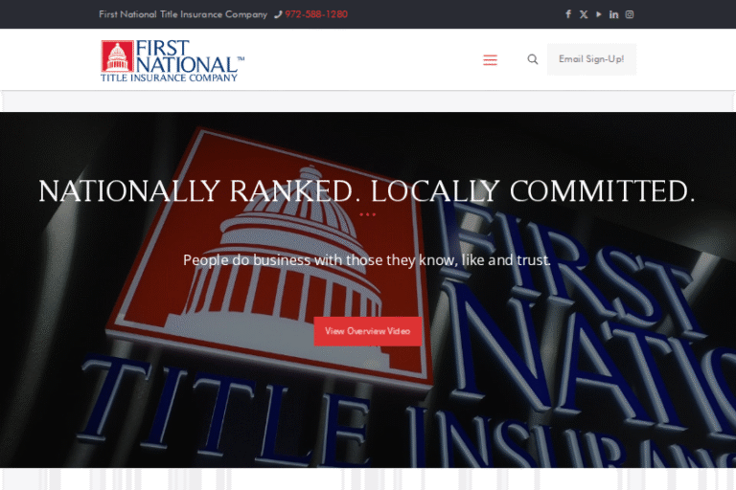736x490 pixels.
Task: Click 'Title Insurance Company' tagline under logo
Action: (x=169, y=78)
